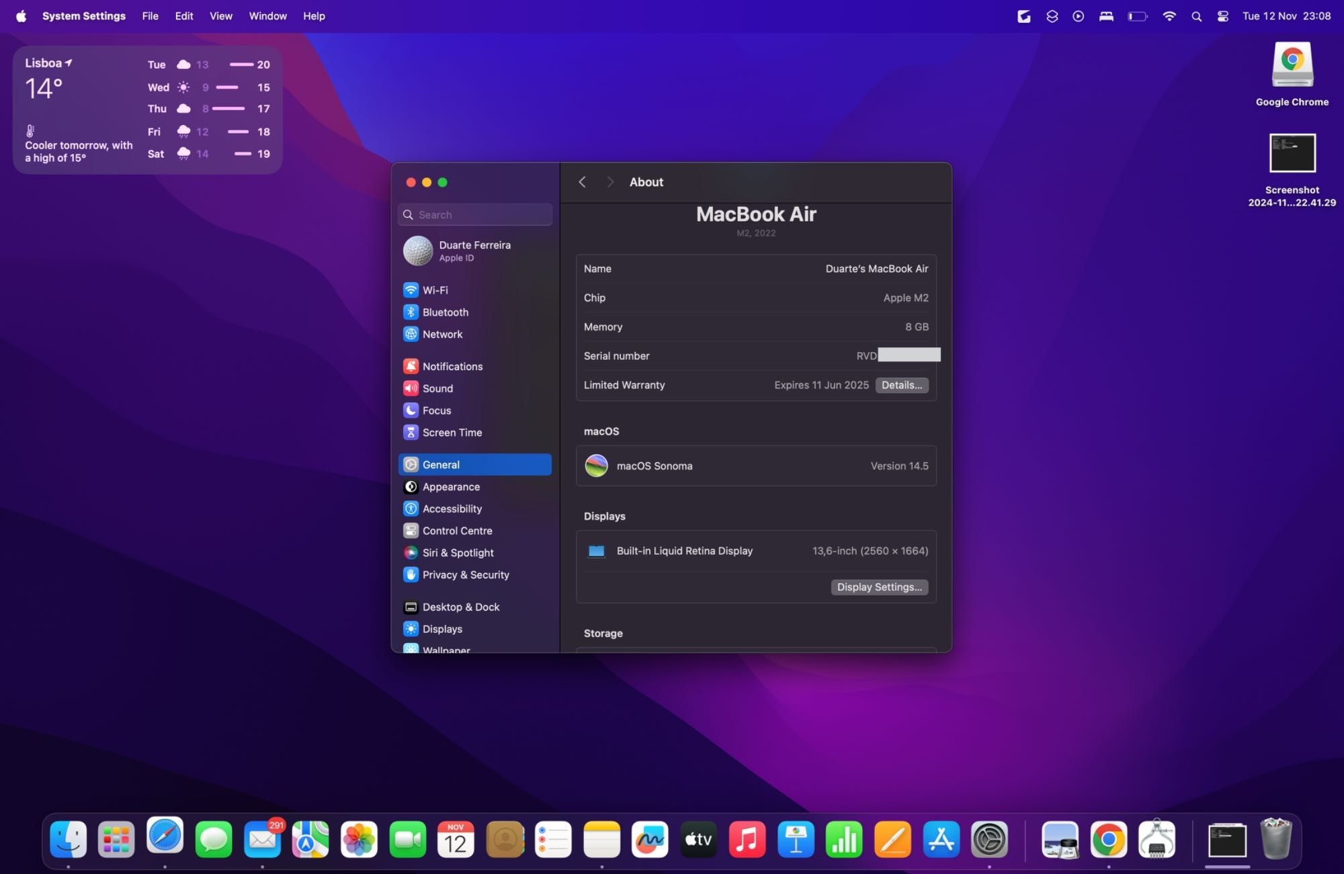
Task: Open the Help menu
Action: (314, 16)
